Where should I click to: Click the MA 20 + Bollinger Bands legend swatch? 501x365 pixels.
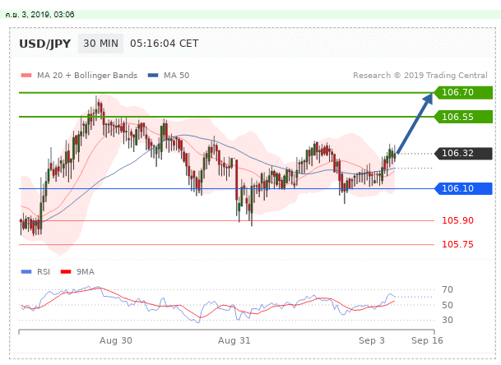(26, 76)
